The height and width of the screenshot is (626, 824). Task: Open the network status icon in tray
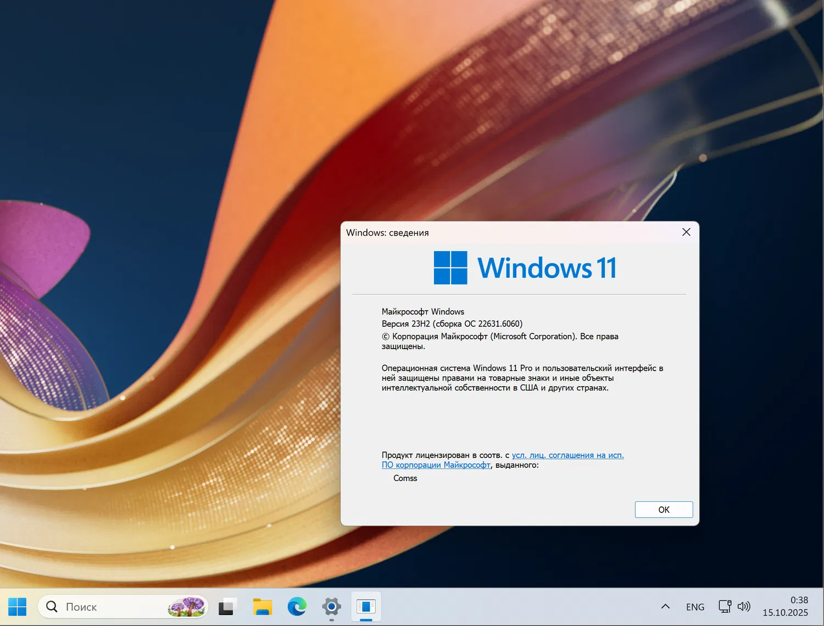(x=724, y=606)
